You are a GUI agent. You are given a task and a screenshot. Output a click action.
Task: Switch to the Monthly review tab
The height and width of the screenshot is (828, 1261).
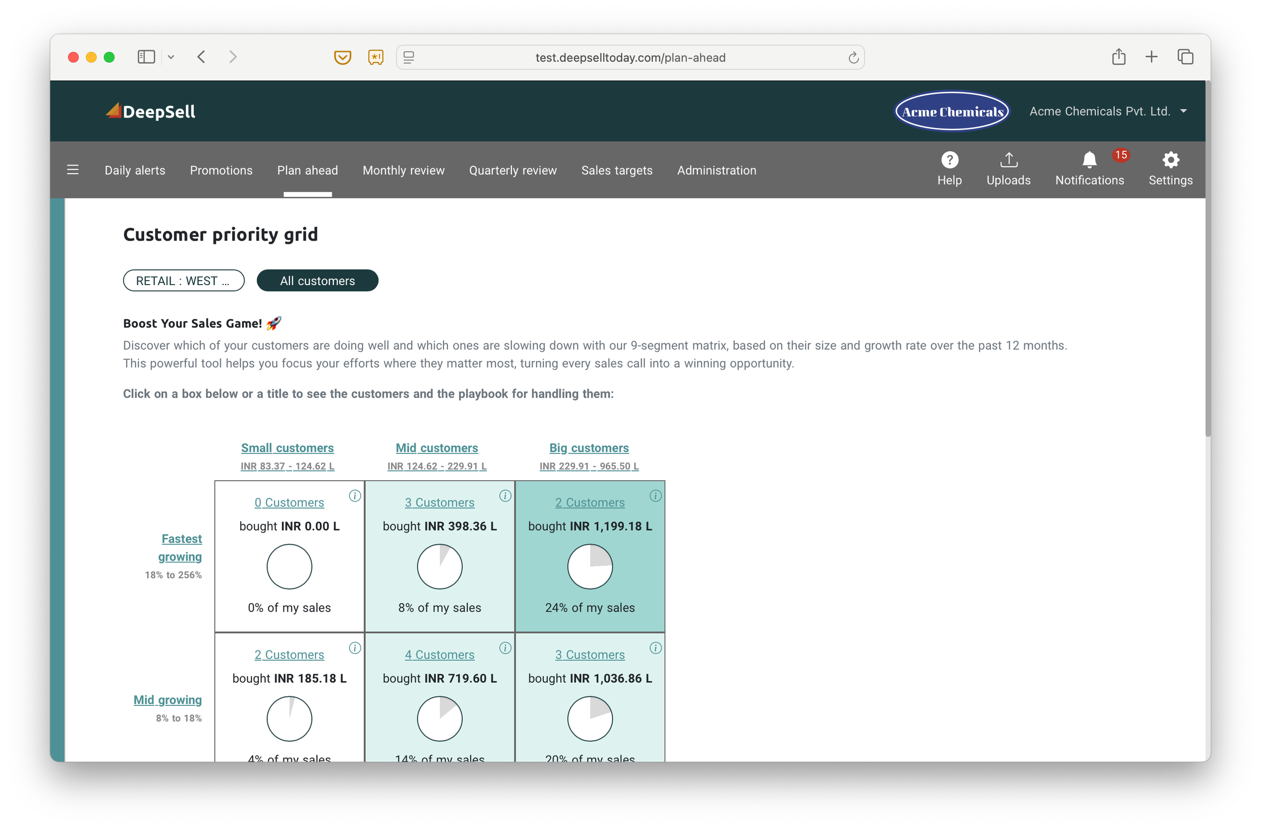pyautogui.click(x=403, y=170)
